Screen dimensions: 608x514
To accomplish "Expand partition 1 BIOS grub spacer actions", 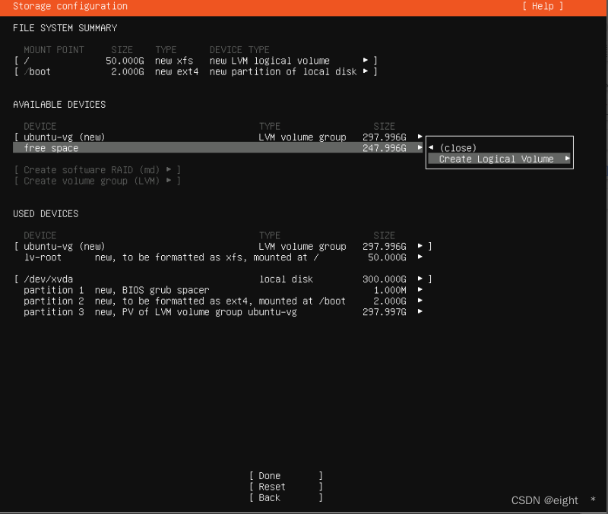I will (420, 289).
